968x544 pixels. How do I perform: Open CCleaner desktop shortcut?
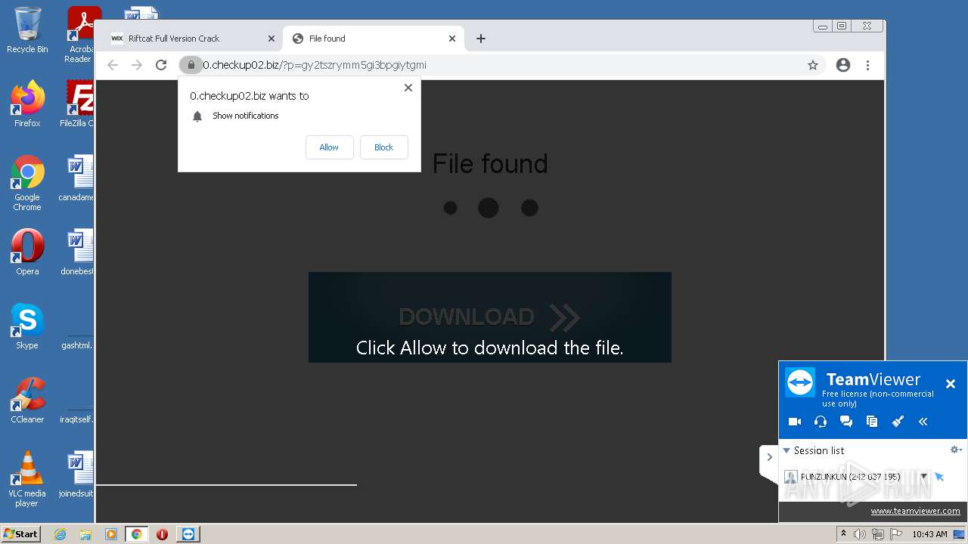27,400
